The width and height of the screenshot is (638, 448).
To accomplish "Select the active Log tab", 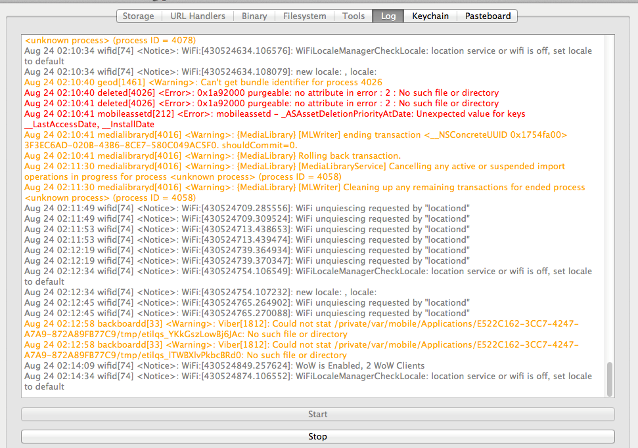I will 388,16.
